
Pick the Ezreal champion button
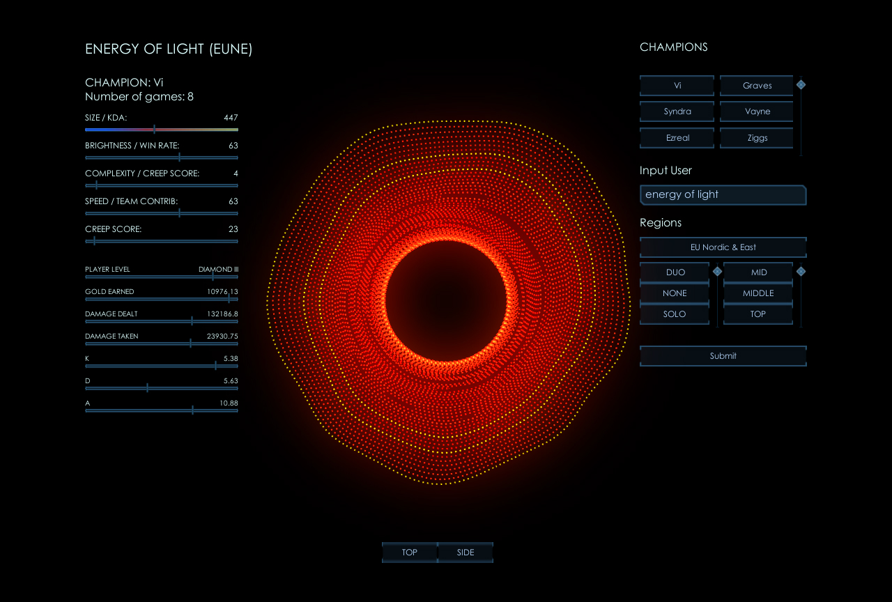pos(677,138)
